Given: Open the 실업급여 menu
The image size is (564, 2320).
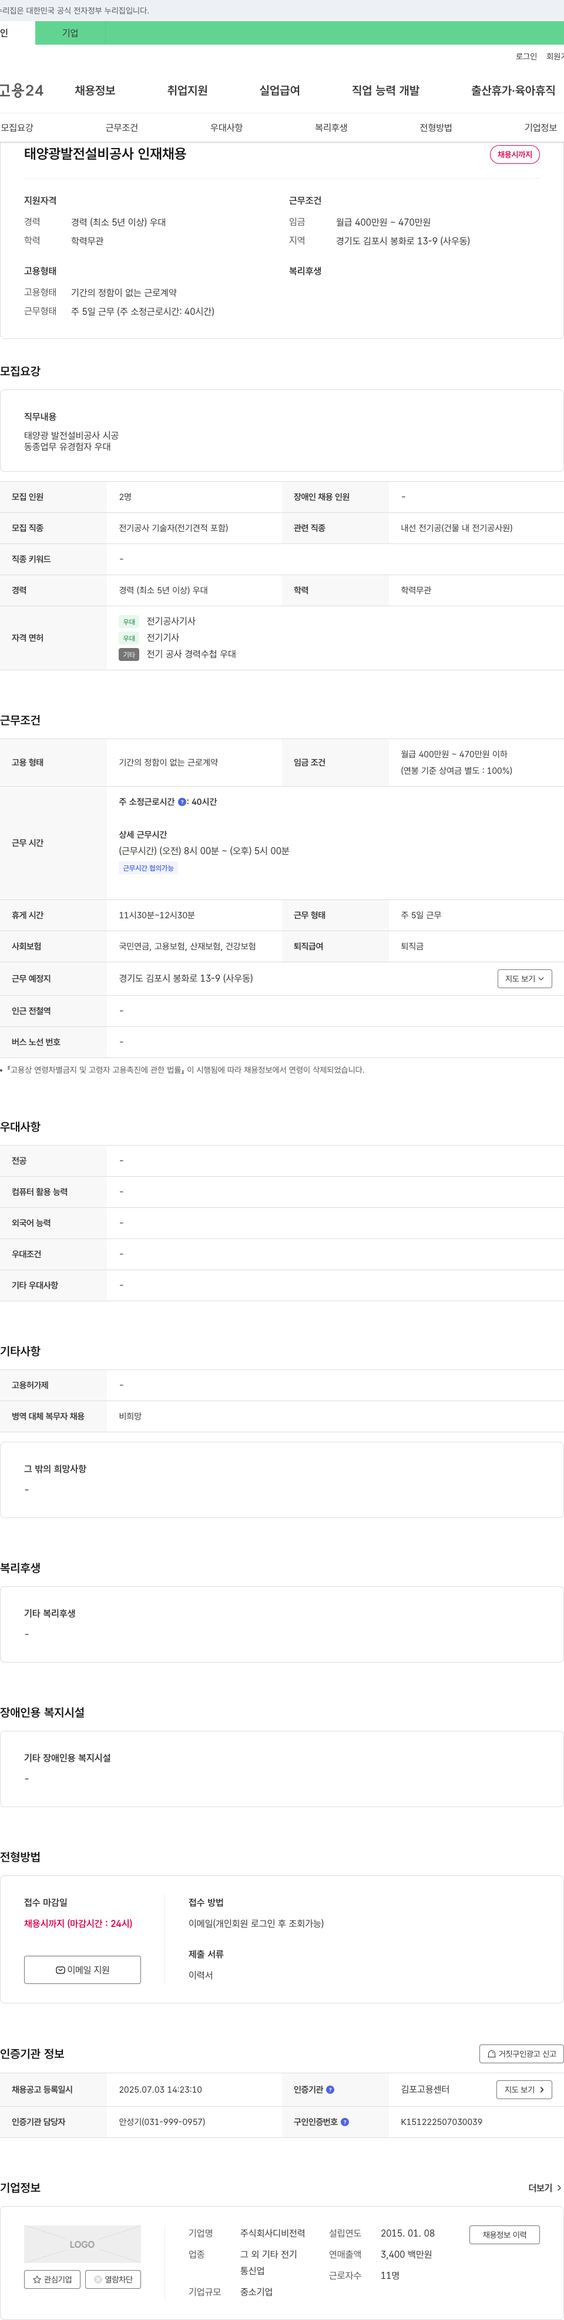Looking at the screenshot, I should tap(279, 90).
